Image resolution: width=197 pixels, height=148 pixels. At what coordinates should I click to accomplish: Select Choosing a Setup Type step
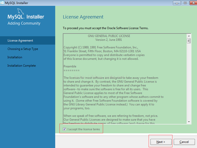[23, 49]
